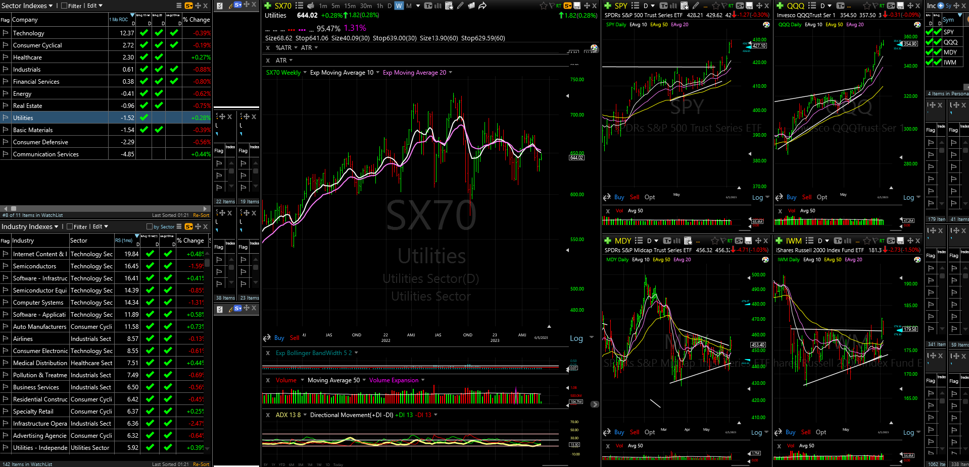Click the green plus icon beside SX70
The image size is (969, 467).
(x=268, y=6)
